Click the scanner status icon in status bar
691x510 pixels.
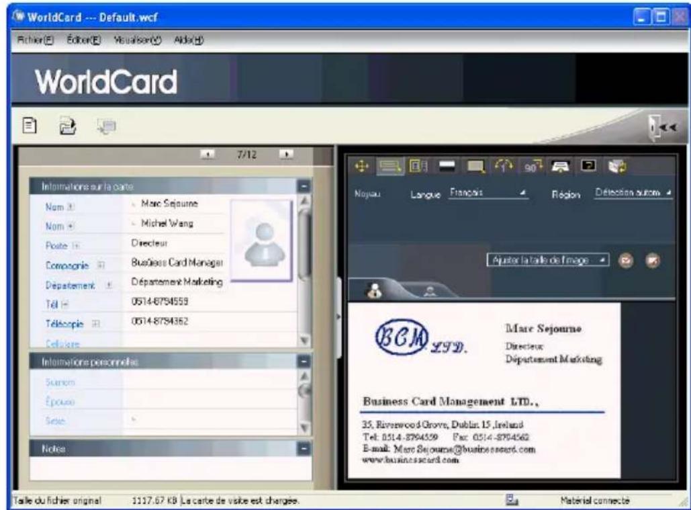click(511, 500)
